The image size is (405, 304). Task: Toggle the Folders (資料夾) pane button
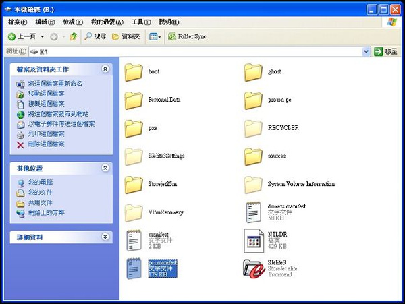coord(126,36)
